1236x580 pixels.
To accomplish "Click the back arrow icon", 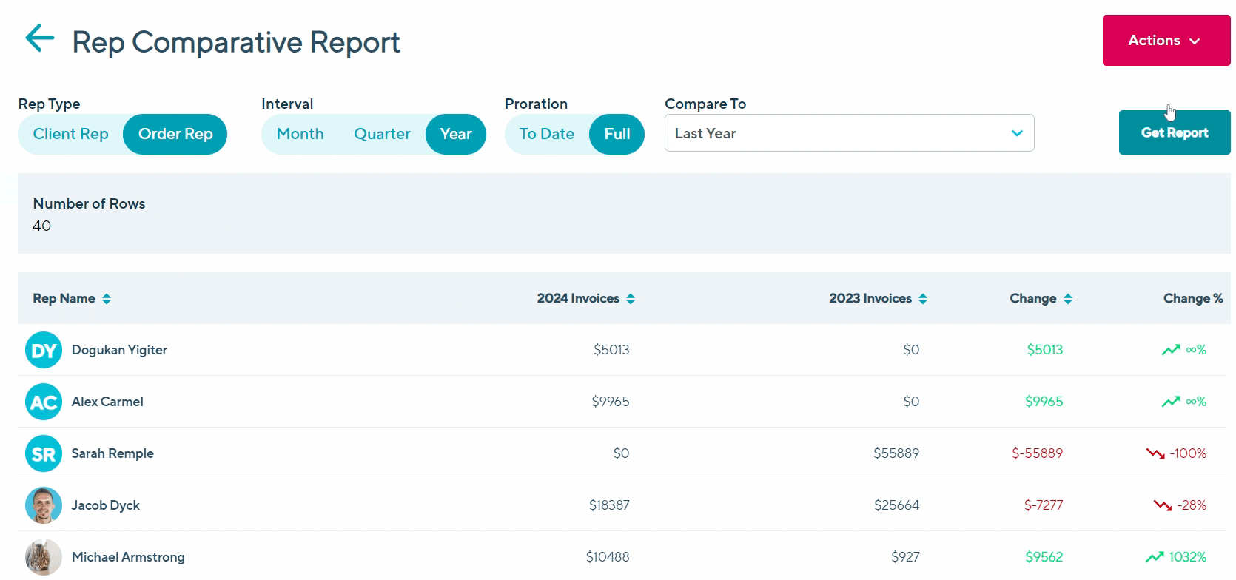I will coord(40,38).
